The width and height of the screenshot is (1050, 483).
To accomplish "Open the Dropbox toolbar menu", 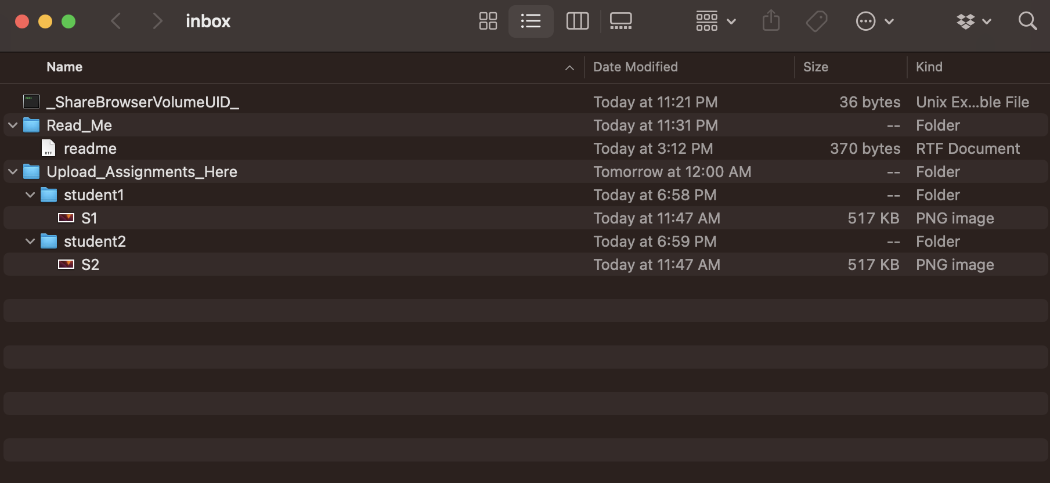I will [974, 21].
